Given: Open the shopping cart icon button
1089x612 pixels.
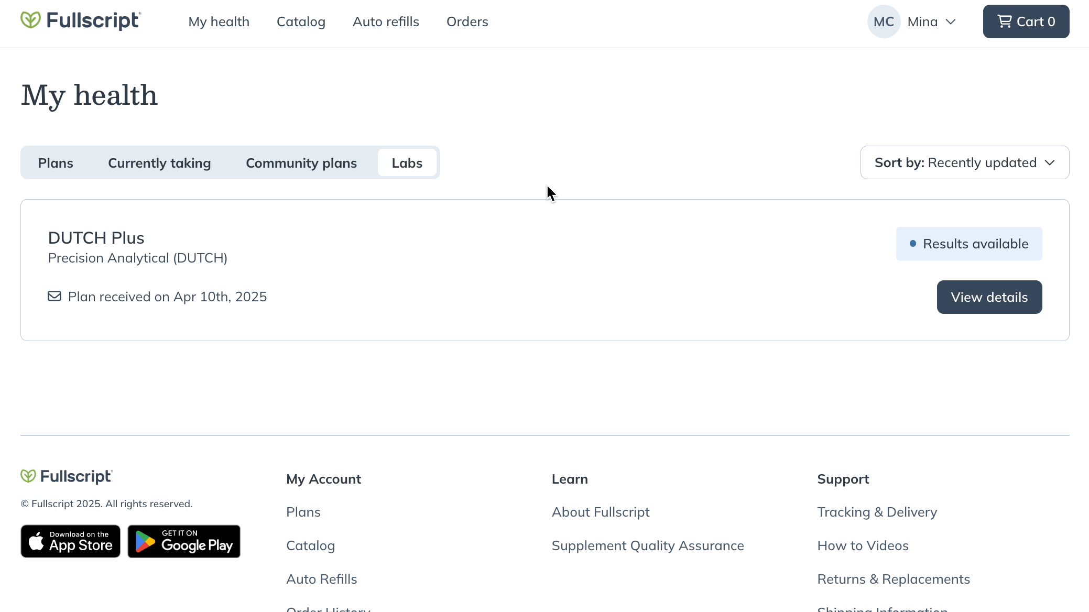Looking at the screenshot, I should tap(1026, 21).
